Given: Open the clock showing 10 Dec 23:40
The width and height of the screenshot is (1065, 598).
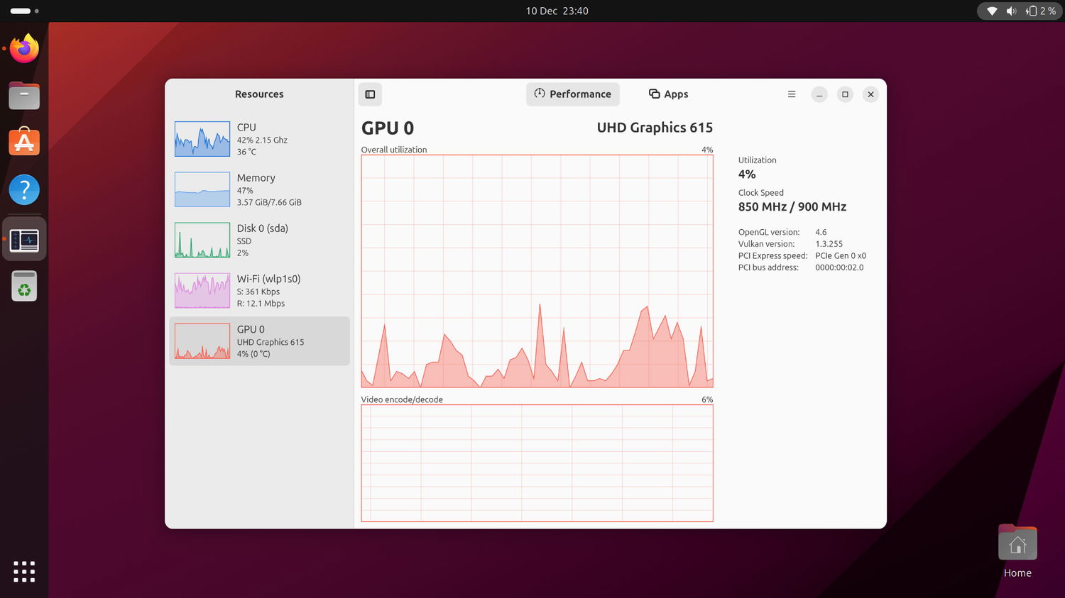Looking at the screenshot, I should tap(557, 11).
